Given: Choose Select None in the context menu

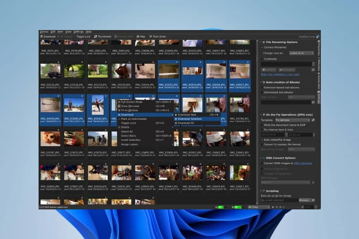Looking at the screenshot, I should pos(145,136).
